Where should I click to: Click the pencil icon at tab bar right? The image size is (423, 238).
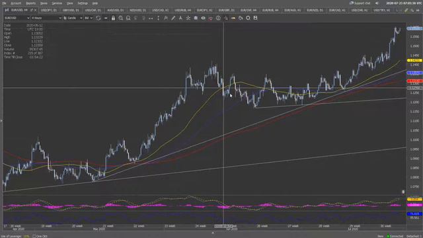click(406, 10)
